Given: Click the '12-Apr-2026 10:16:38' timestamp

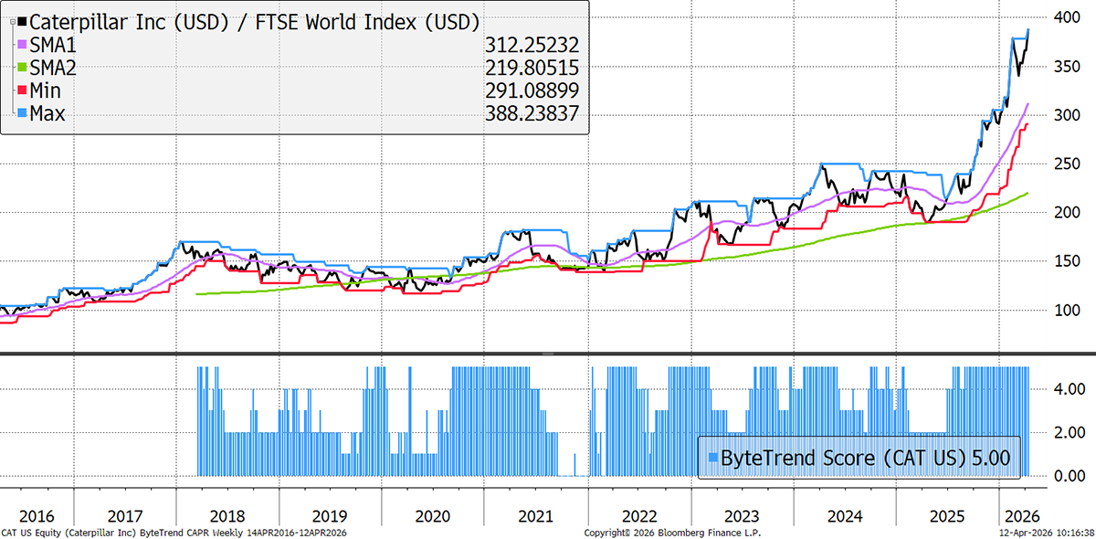Looking at the screenshot, I should click(1048, 532).
